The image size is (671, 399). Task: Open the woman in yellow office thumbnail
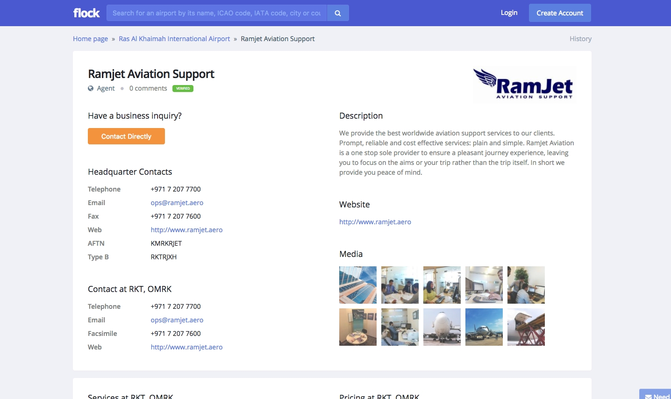coord(442,285)
